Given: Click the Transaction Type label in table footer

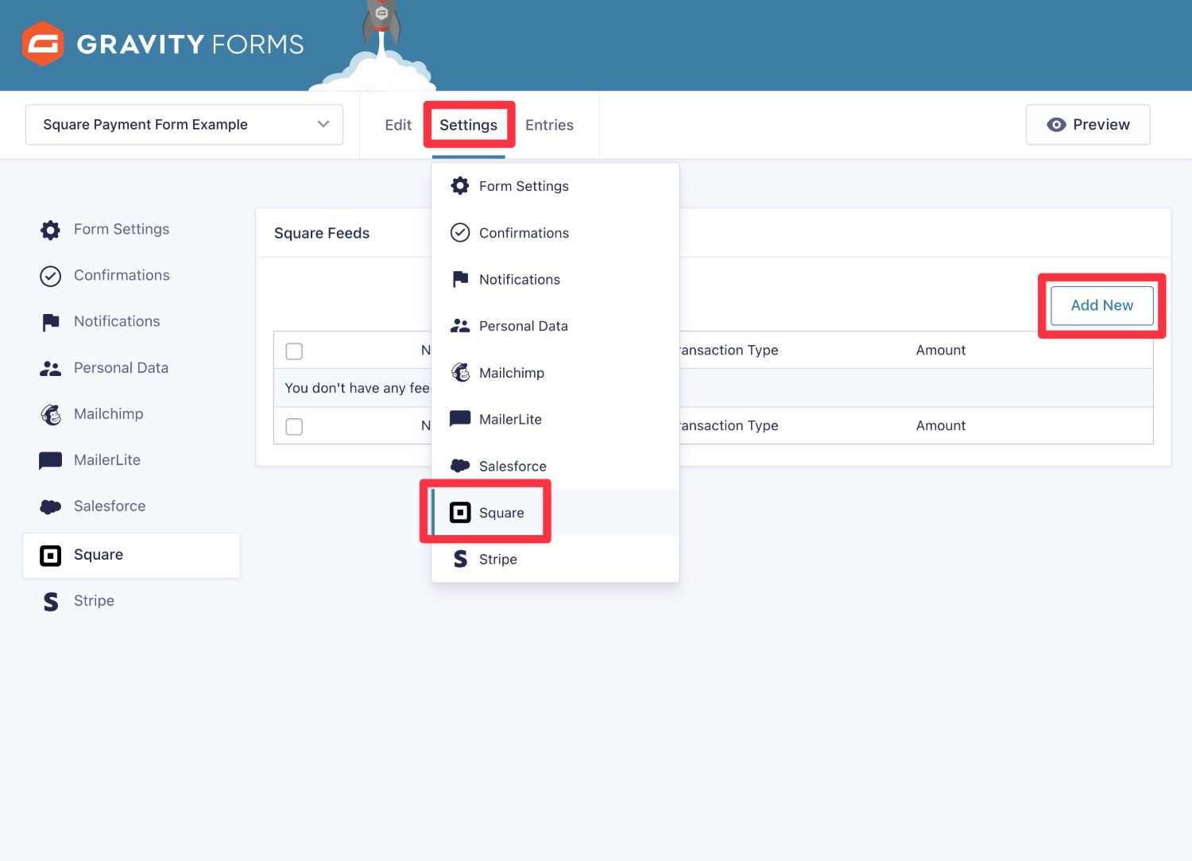Looking at the screenshot, I should click(729, 426).
